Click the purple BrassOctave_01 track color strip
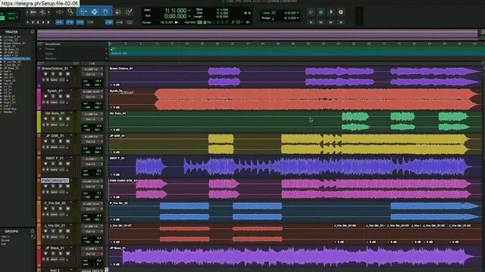Viewport: 485px width, 272px height. click(x=39, y=76)
